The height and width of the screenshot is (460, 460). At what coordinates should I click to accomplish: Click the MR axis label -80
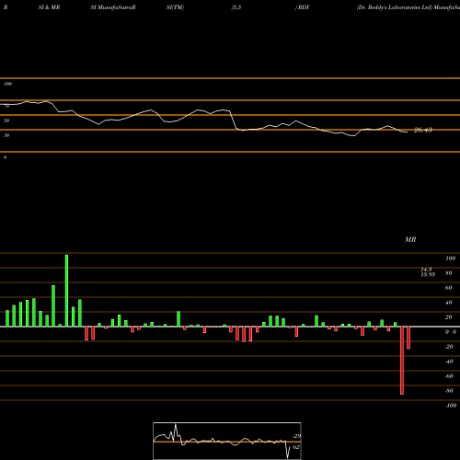(x=449, y=391)
